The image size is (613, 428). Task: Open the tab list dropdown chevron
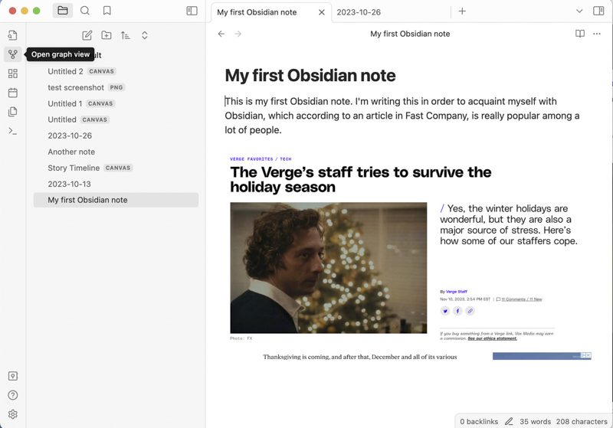579,11
